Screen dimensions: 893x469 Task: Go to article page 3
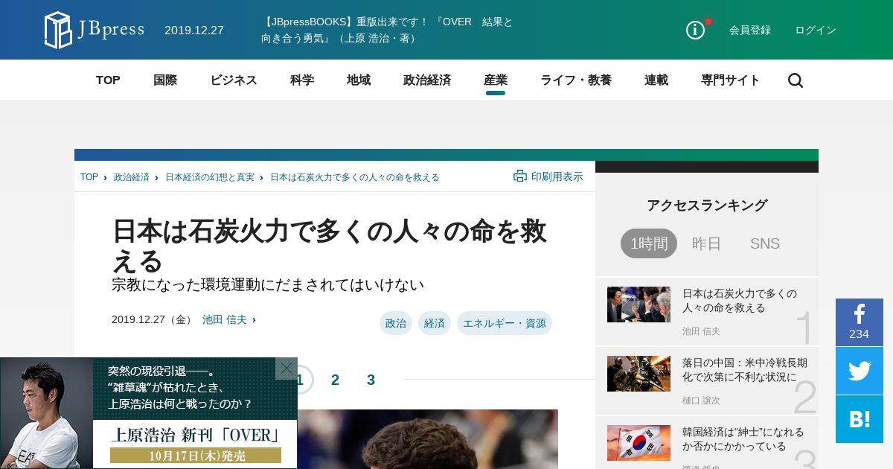coord(371,380)
